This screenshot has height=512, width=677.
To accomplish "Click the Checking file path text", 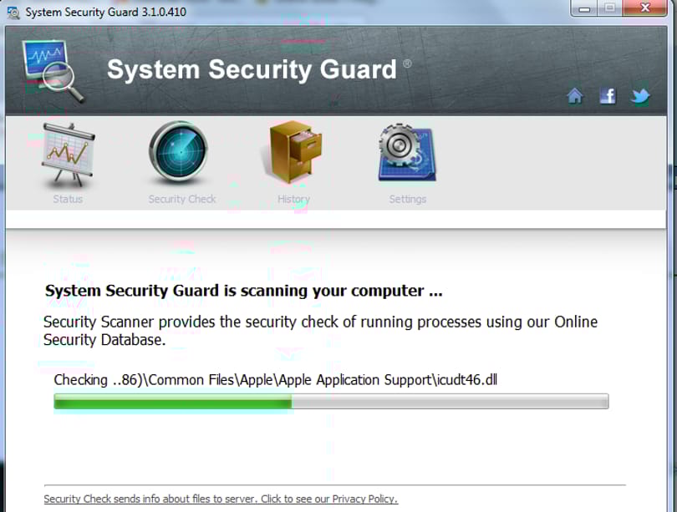I will pos(276,380).
